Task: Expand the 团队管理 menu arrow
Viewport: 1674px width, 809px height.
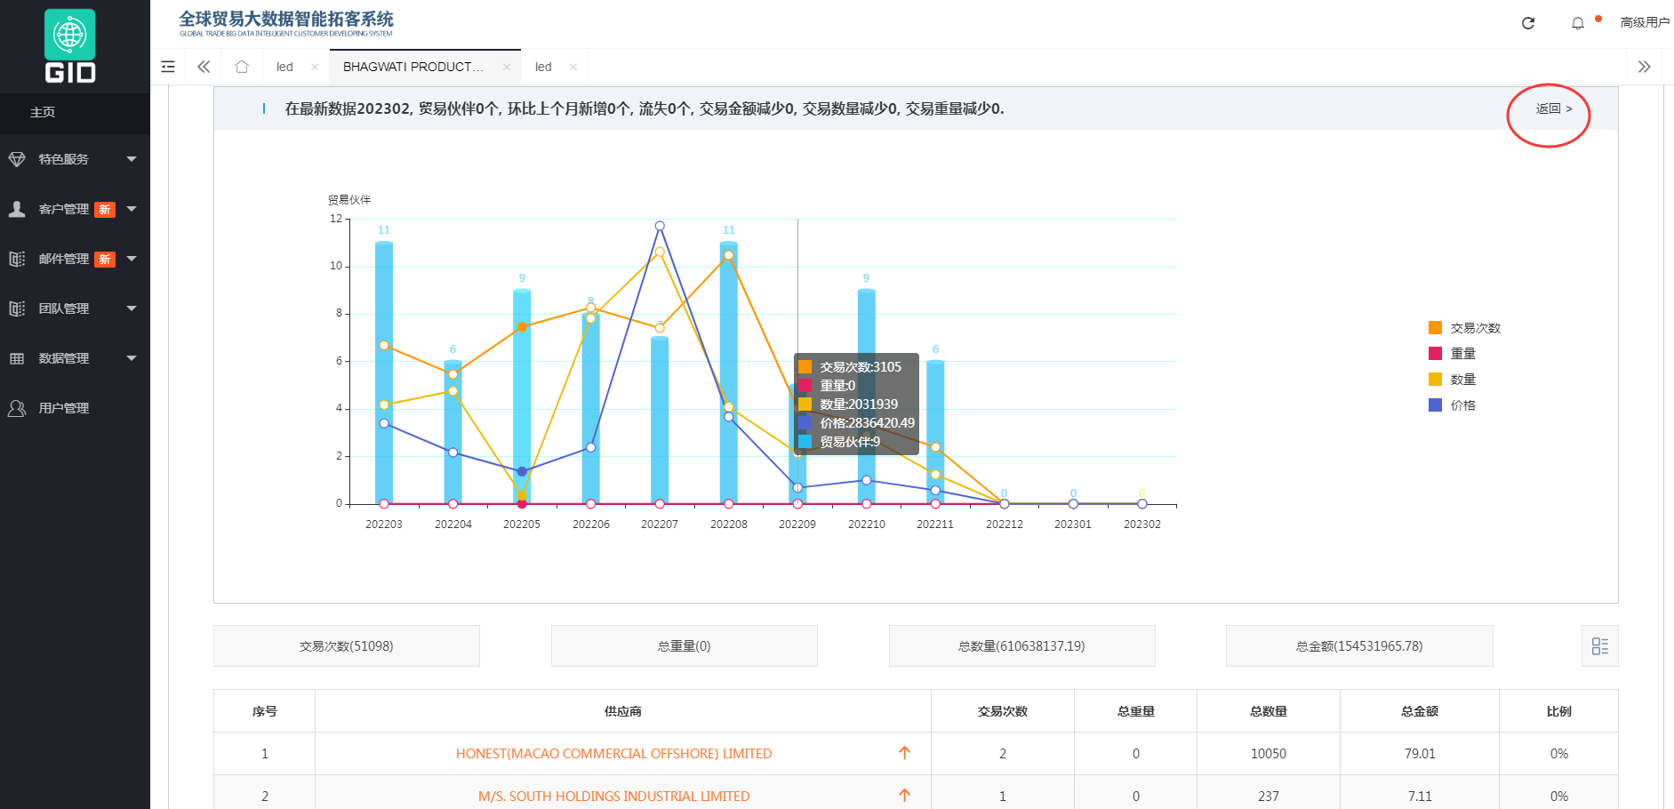Action: [x=132, y=308]
